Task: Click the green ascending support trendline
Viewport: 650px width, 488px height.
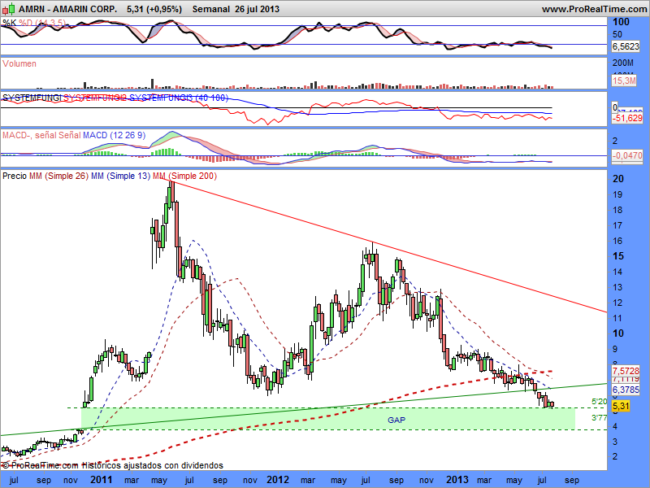Action: pyautogui.click(x=303, y=410)
